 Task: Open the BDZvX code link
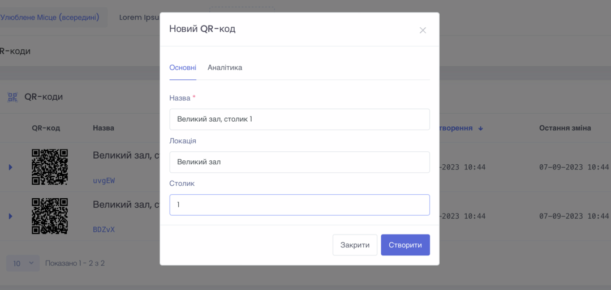click(x=104, y=229)
